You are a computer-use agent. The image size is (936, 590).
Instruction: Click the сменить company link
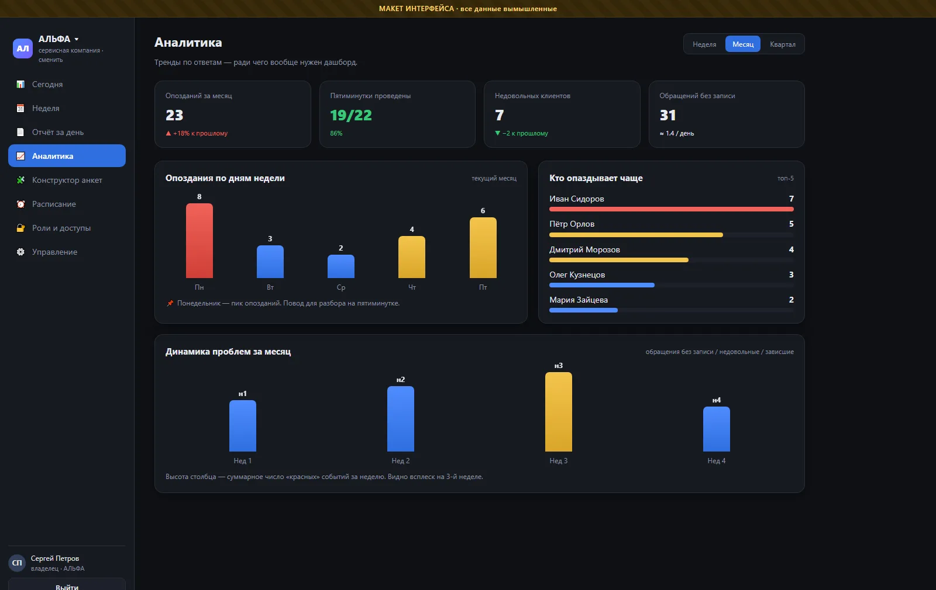pos(51,60)
